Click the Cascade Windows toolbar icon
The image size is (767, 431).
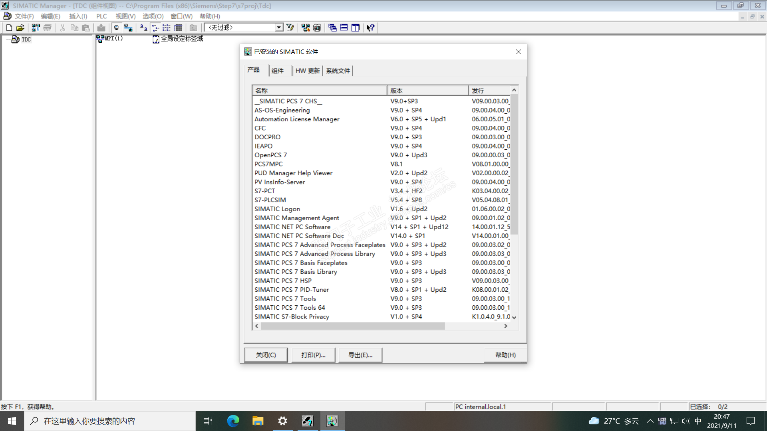tap(332, 28)
